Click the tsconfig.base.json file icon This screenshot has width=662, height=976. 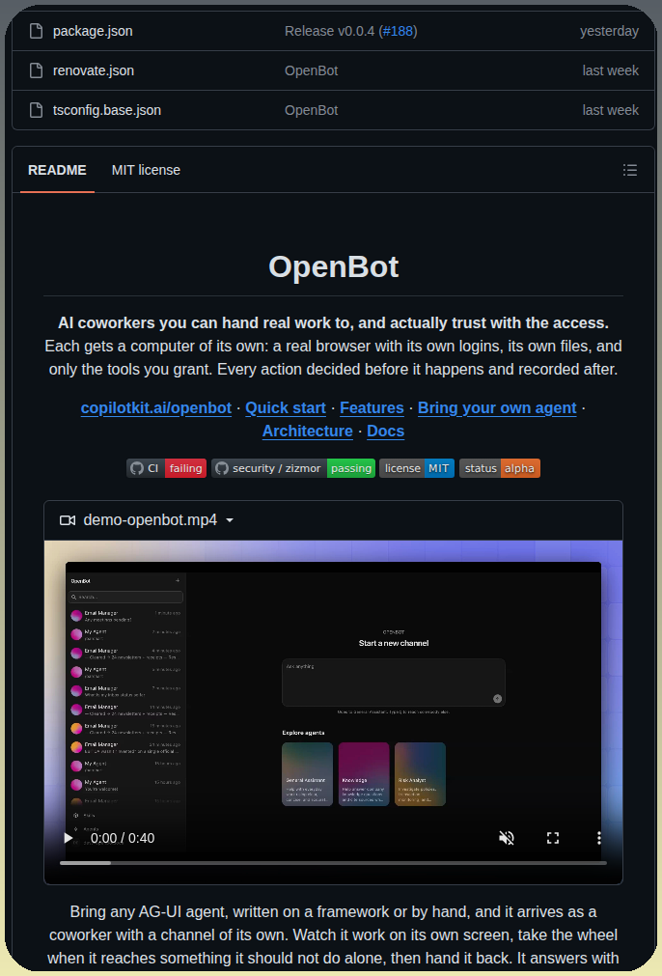36,110
